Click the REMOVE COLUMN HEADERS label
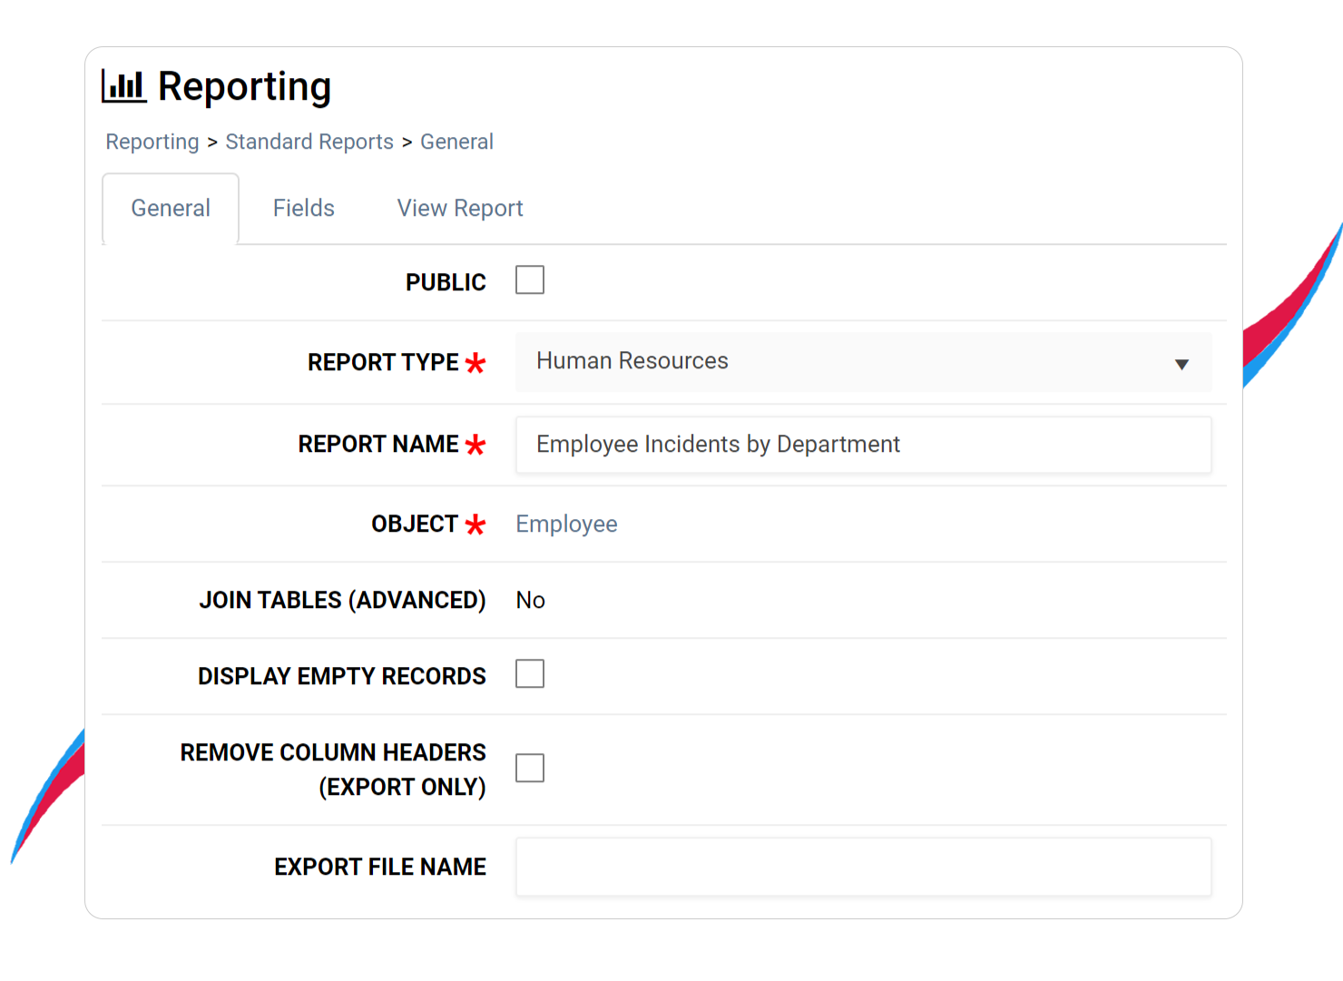The height and width of the screenshot is (981, 1343). tap(333, 770)
